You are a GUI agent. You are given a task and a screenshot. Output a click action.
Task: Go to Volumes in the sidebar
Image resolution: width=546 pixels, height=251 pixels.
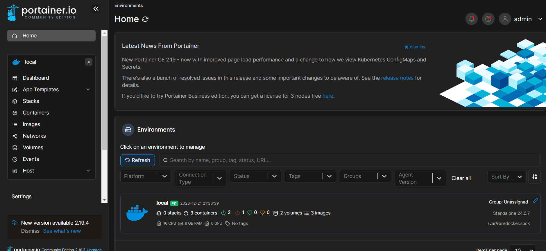point(33,148)
